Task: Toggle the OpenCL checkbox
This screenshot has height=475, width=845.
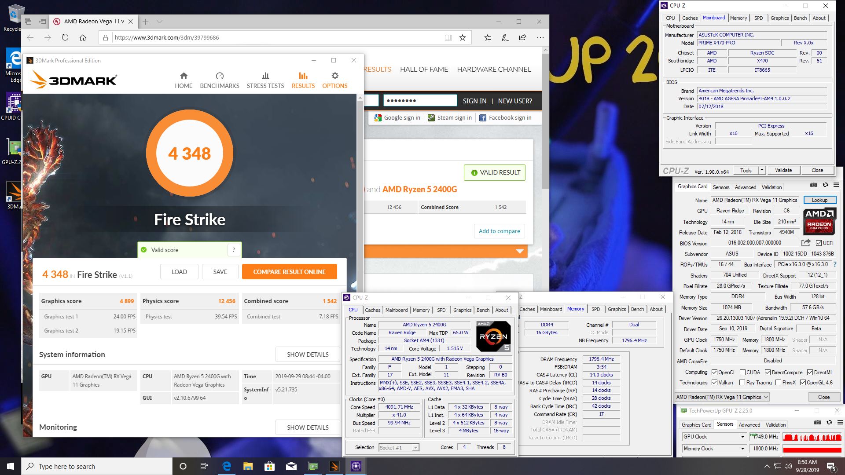Action: coord(714,373)
